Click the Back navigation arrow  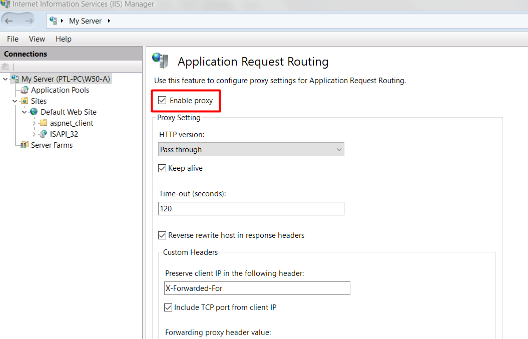pos(9,21)
